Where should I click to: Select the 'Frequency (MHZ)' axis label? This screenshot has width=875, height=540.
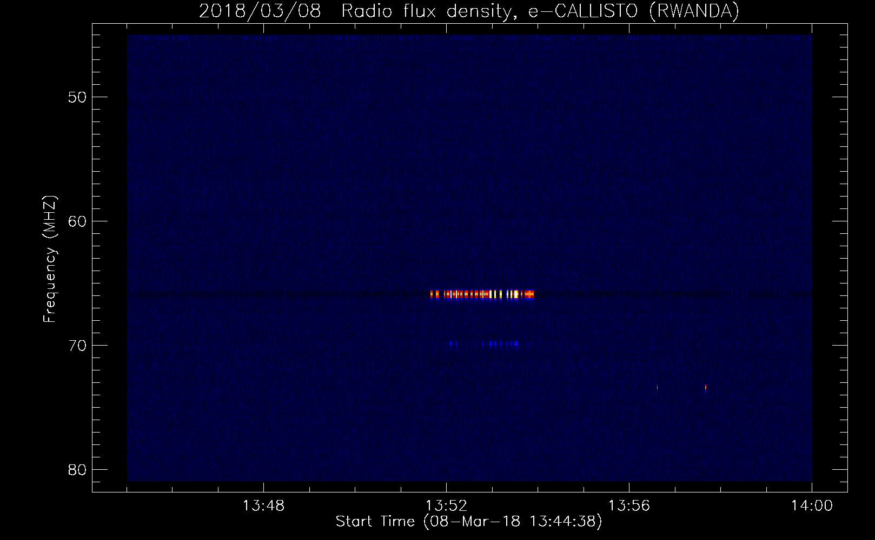50,260
